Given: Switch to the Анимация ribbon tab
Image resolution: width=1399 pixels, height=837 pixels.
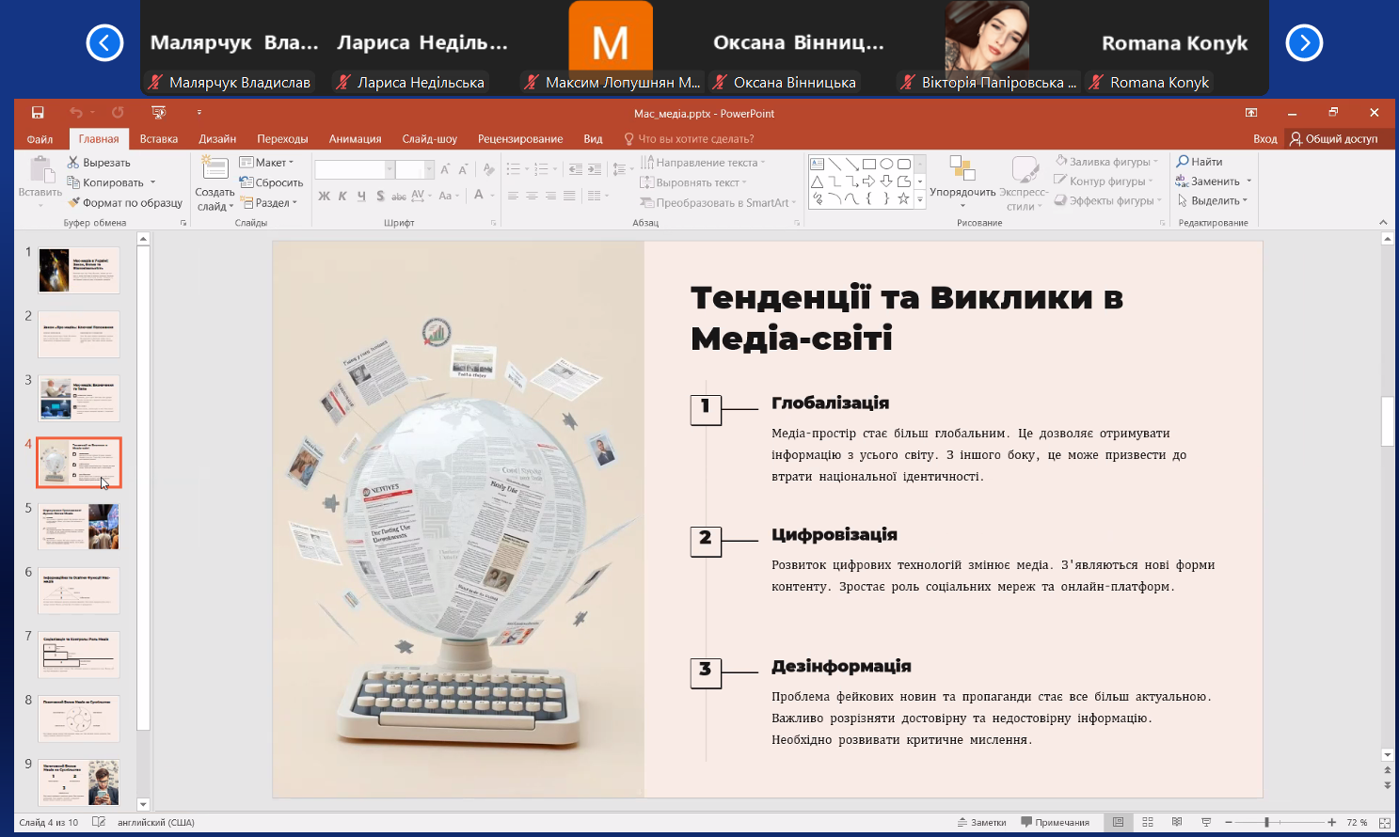Looking at the screenshot, I should point(355,139).
